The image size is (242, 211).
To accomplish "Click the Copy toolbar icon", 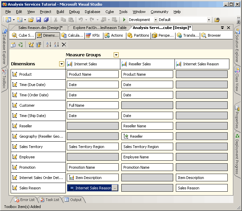I will tap(63, 20).
